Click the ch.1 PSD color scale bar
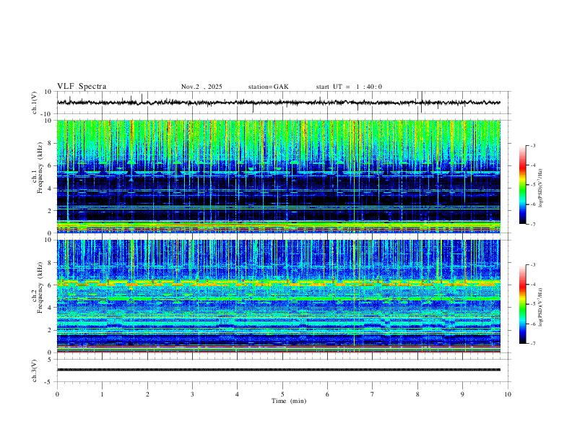The height and width of the screenshot is (442, 572). (523, 185)
